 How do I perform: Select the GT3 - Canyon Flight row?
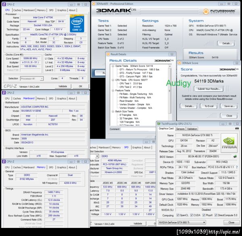[x=136, y=77]
